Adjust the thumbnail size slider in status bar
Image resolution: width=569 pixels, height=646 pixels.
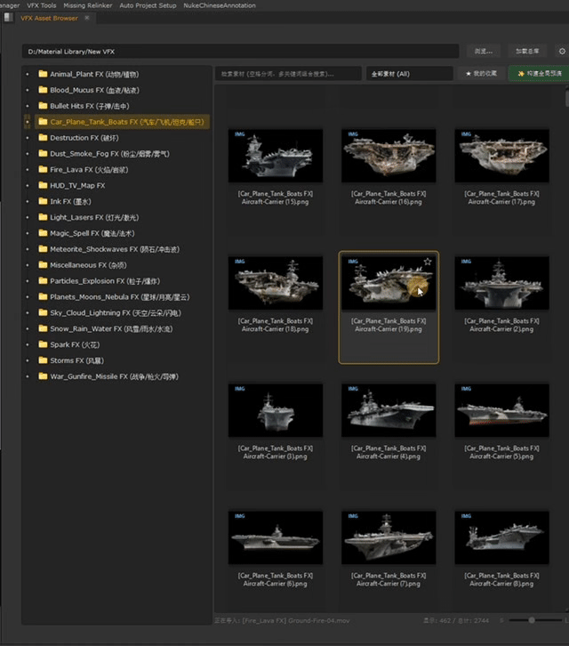532,619
